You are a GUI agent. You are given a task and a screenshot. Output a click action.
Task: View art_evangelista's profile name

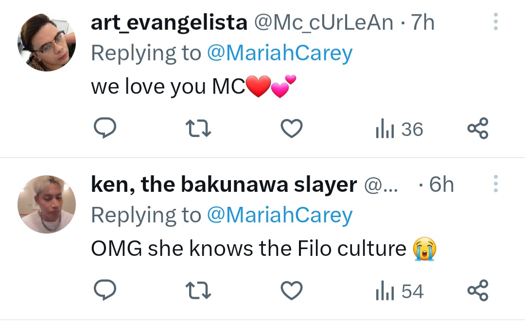click(169, 21)
